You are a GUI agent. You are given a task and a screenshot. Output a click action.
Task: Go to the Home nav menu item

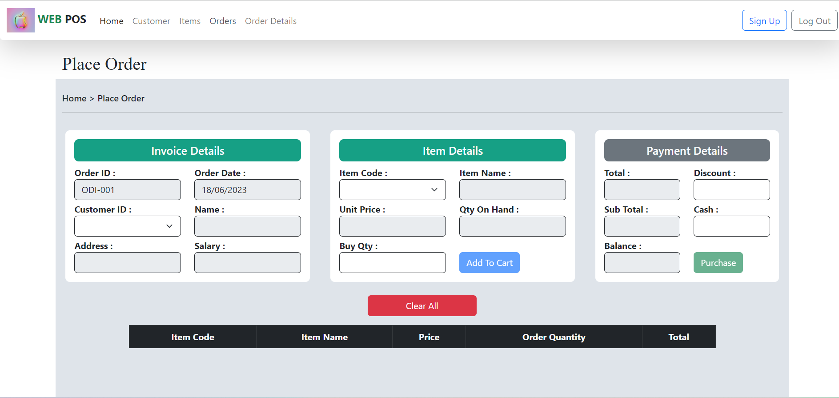(x=111, y=21)
